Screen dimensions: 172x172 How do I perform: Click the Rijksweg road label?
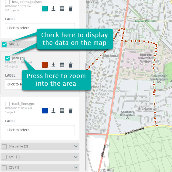(103, 151)
